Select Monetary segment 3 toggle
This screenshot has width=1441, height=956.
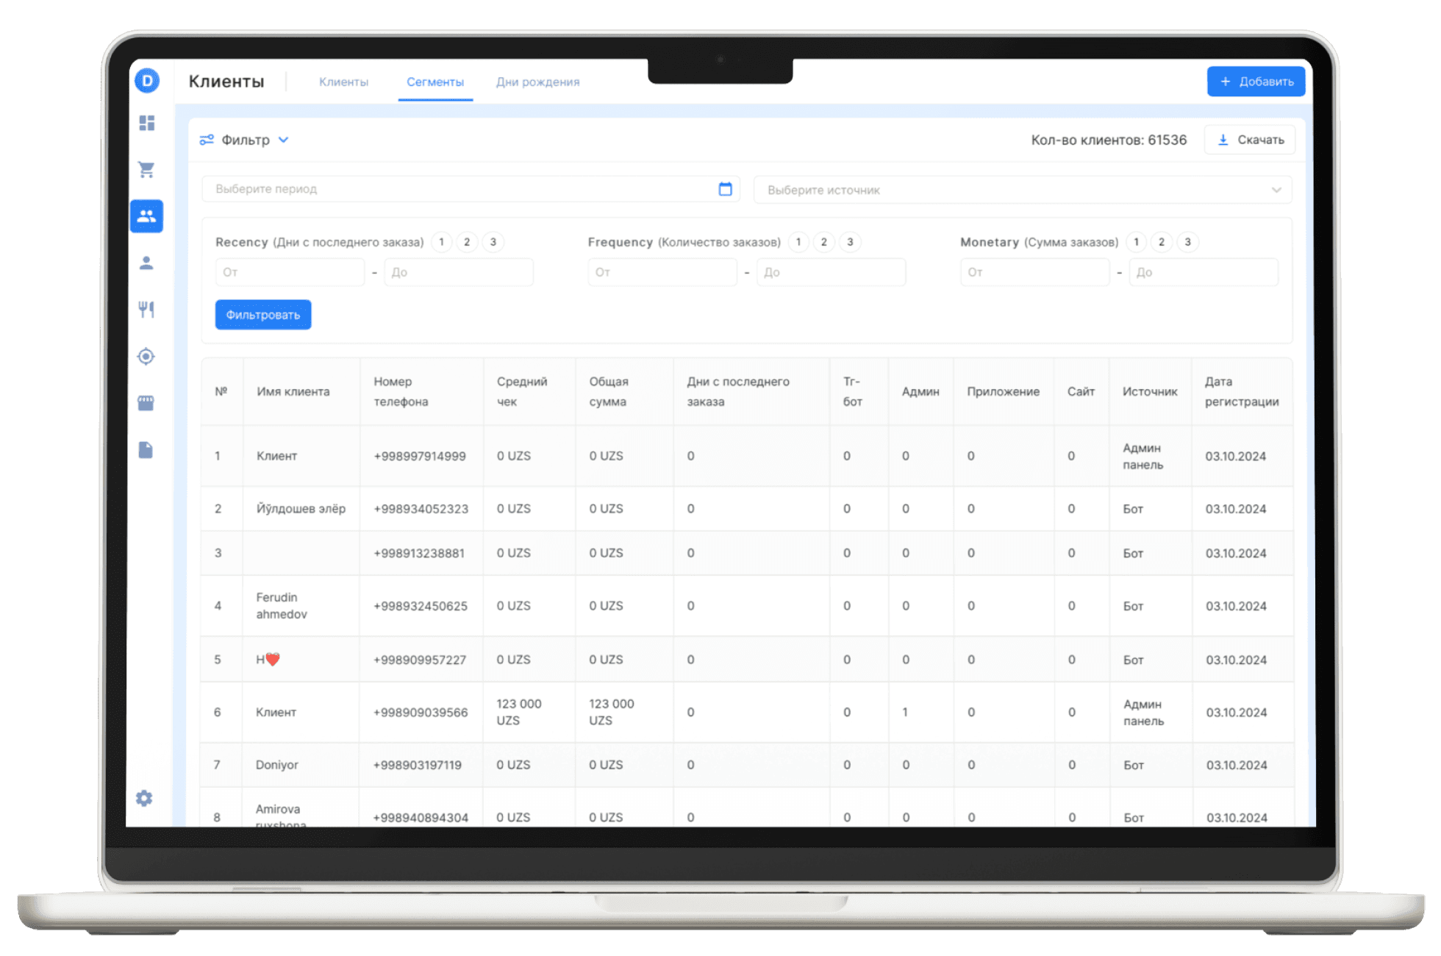[1187, 242]
